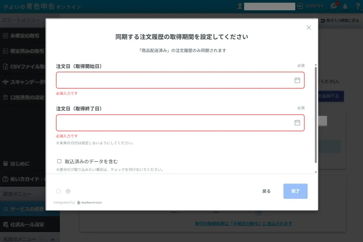The height and width of the screenshot is (242, 363).
Task: Click the dialog scrollbar up arrow
Action: point(315,65)
